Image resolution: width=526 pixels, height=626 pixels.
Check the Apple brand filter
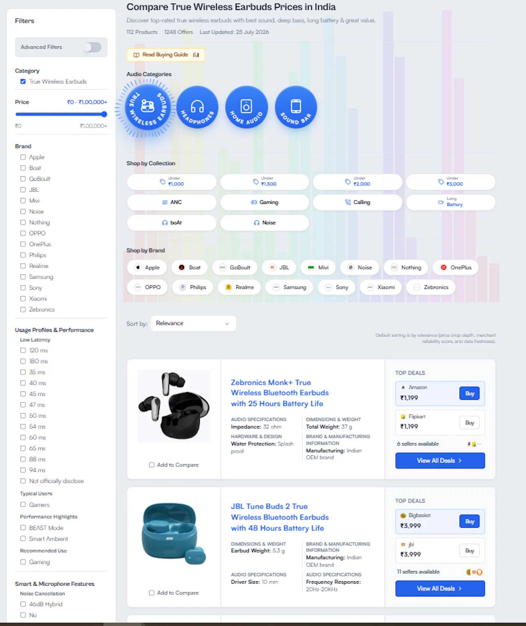(x=23, y=157)
